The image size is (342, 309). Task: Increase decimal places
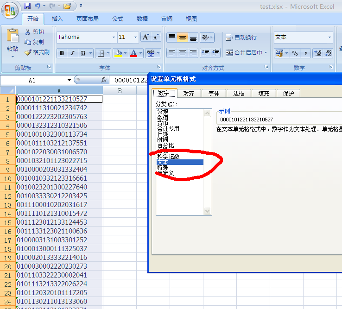[317, 53]
